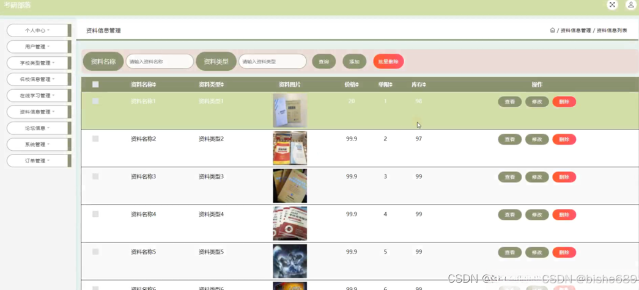Click the 考研部落 site title
639x290 pixels.
17,5
